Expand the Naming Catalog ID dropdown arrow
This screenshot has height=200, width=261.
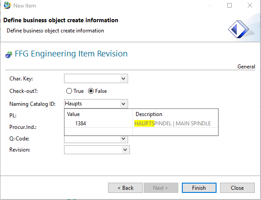pos(123,104)
